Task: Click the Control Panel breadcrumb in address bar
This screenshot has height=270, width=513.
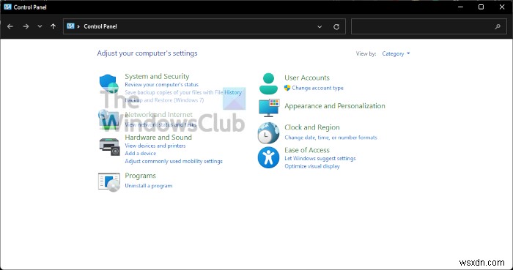Action: (100, 26)
